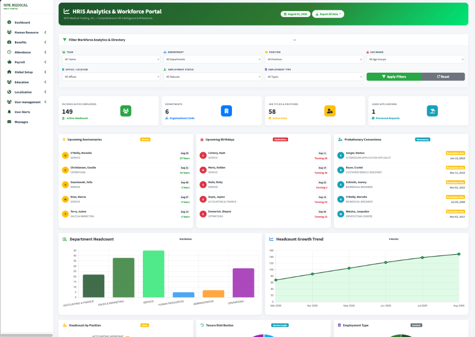Open the All Age Groups dropdown
Viewport: 475px width, 337px height.
point(416,59)
